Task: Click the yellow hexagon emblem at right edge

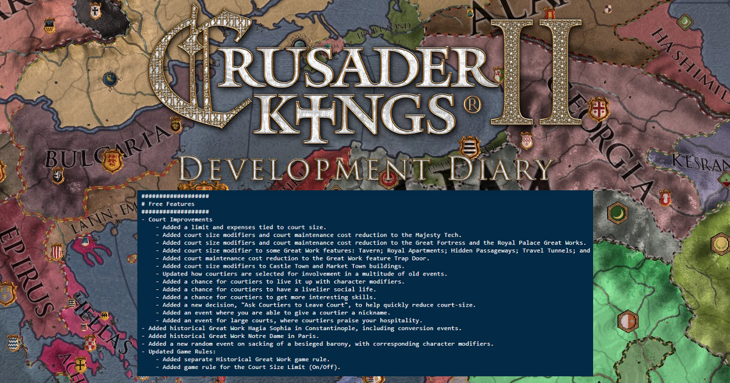Action: click(x=720, y=244)
